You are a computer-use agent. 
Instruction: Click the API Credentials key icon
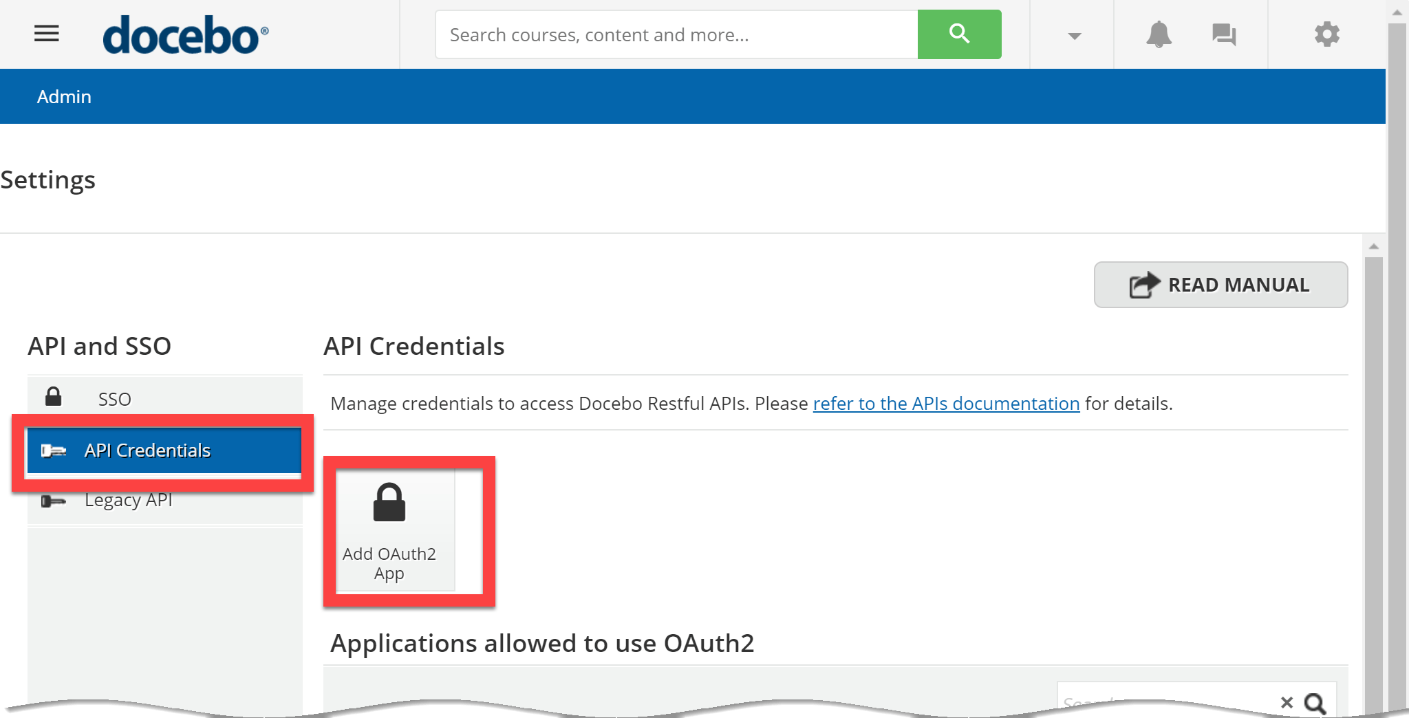(53, 450)
